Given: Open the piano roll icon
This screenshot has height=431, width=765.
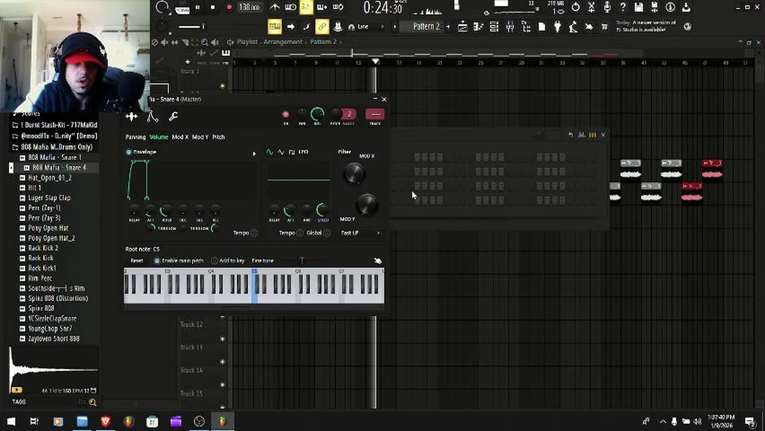Looking at the screenshot, I should coord(478,26).
